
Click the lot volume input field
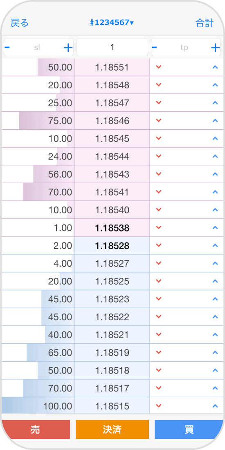coord(112,47)
